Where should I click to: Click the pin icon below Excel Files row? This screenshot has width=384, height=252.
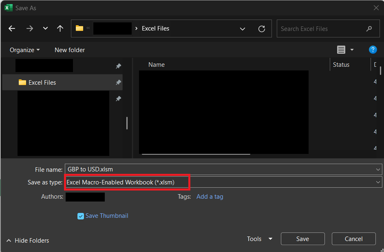[x=118, y=99]
